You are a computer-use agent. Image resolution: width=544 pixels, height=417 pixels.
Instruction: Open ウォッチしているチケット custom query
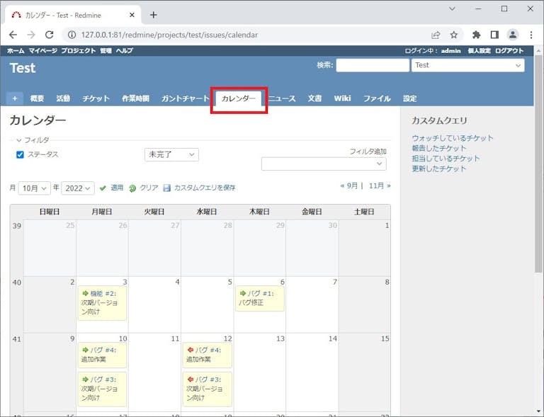[453, 138]
